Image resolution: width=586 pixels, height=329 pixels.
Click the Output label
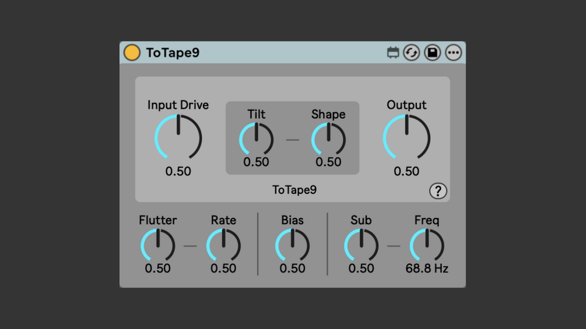click(406, 105)
